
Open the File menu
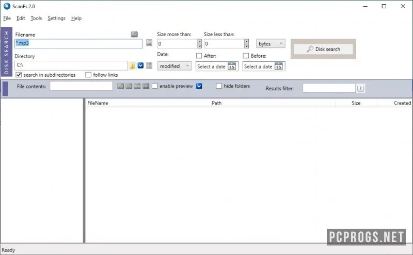click(x=7, y=18)
